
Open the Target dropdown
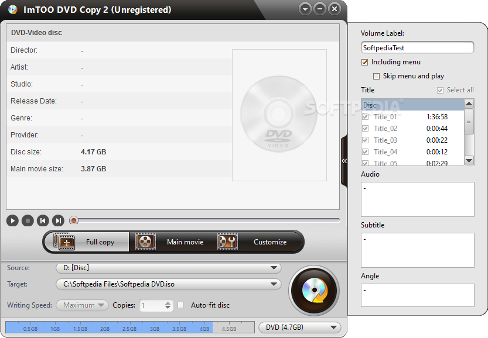(x=168, y=284)
